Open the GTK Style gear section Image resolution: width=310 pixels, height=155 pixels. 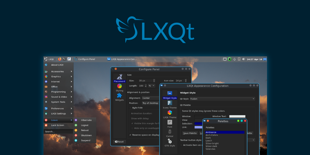(170, 143)
